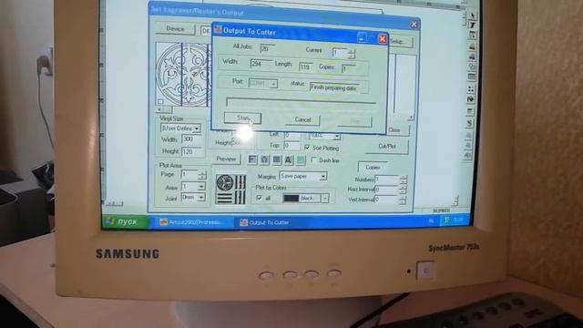The image size is (583, 328).
Task: Click the Copies field in Output To Cutter
Action: (349, 68)
